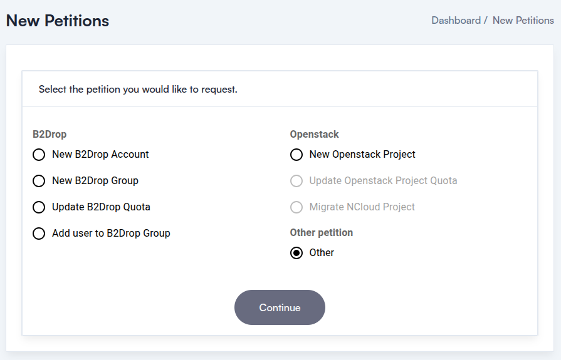This screenshot has height=360, width=561.
Task: Click the B2Drop section heading
Action: 50,134
